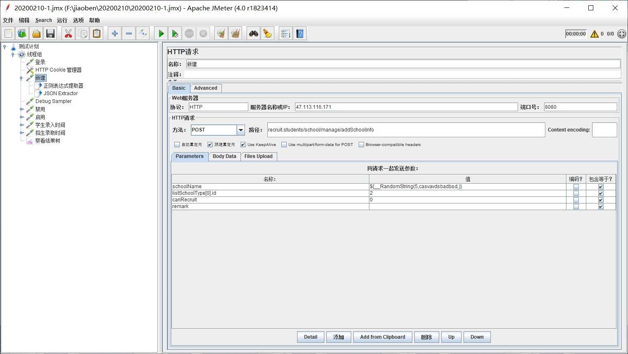Click the 删除 button
This screenshot has height=354, width=628.
pyautogui.click(x=426, y=337)
